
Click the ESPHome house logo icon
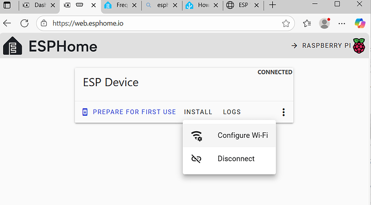point(12,46)
